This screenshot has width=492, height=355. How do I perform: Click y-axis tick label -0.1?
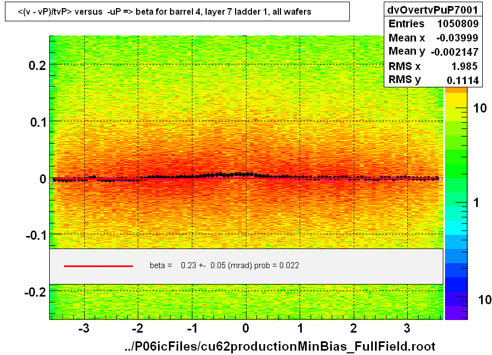(x=36, y=235)
